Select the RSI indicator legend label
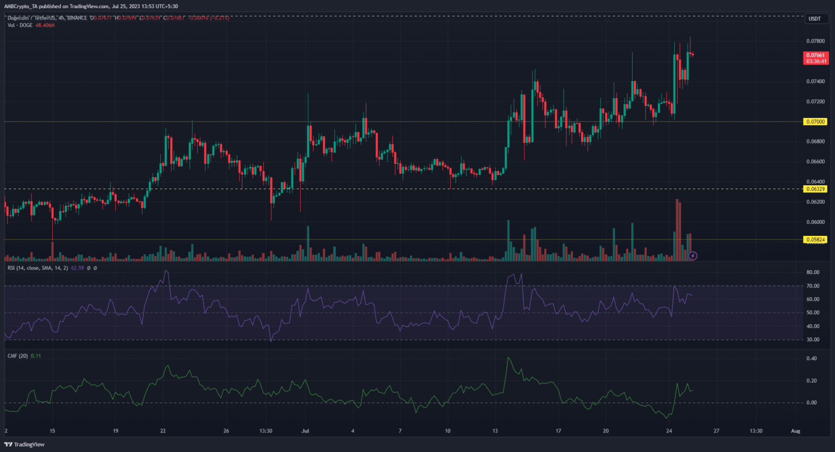Screen dimensions: 835x452 coord(38,268)
